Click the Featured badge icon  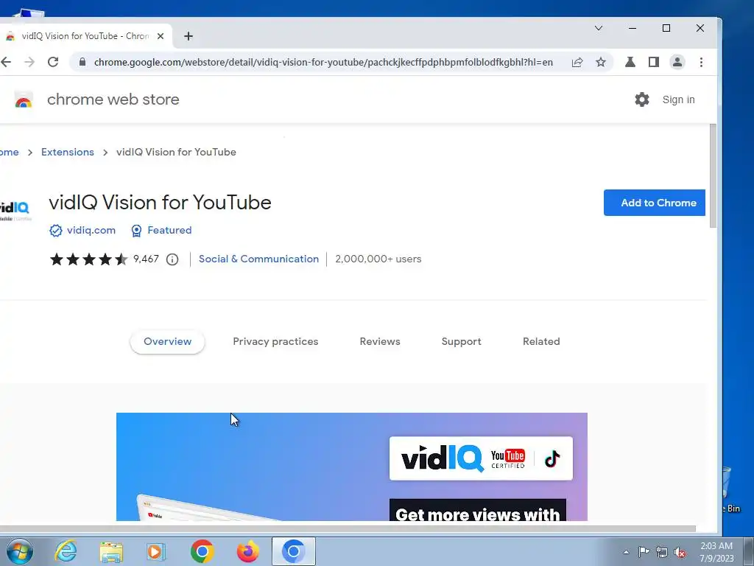(x=136, y=231)
